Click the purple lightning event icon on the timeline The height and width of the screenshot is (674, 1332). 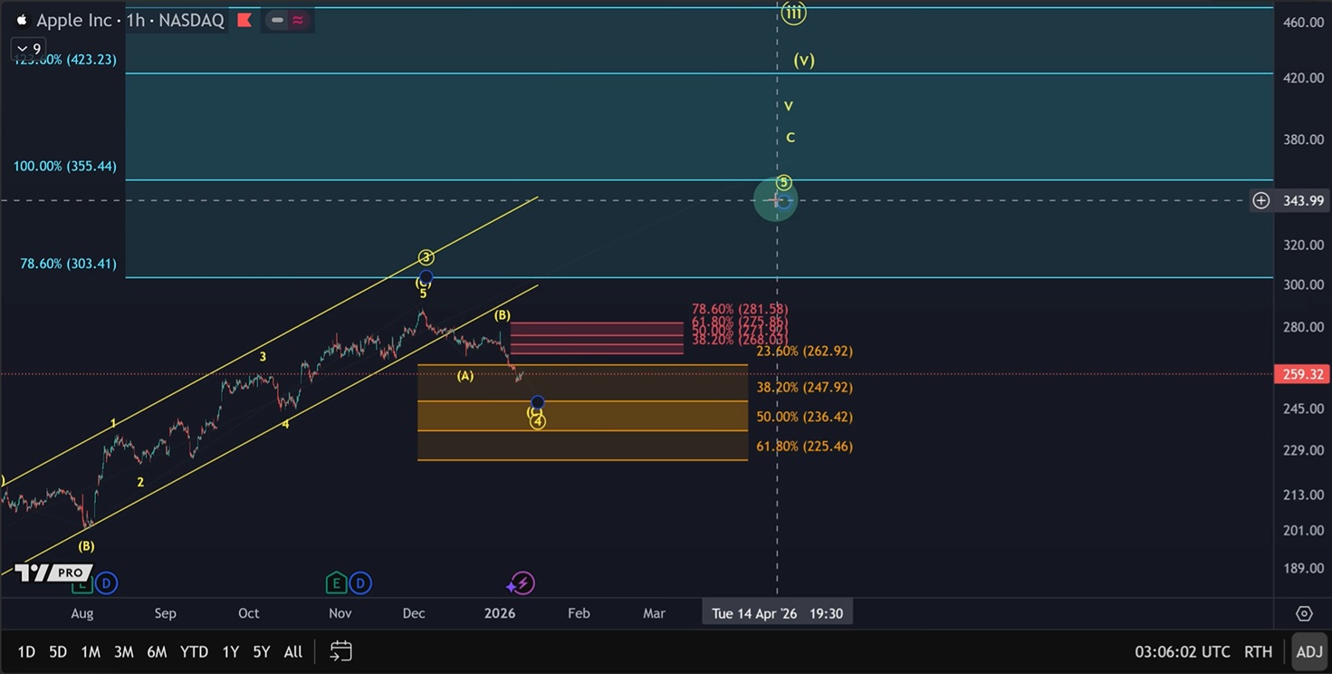click(x=520, y=583)
